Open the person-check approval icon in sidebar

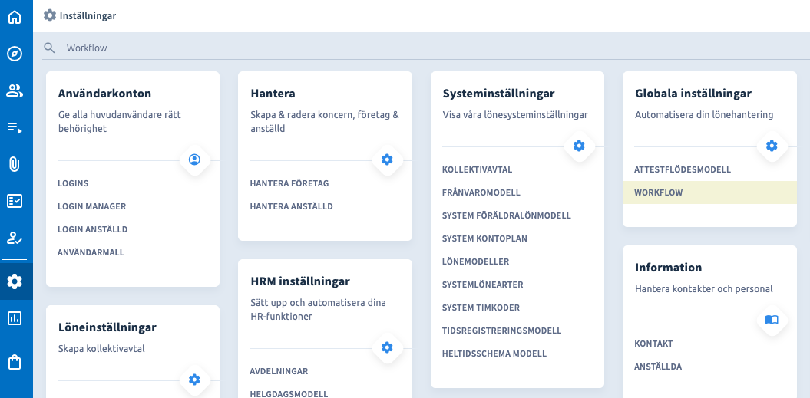[x=15, y=238]
